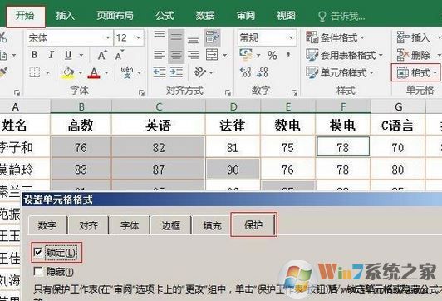
Task: Expand the 单元格样式 menu
Action: (x=340, y=73)
